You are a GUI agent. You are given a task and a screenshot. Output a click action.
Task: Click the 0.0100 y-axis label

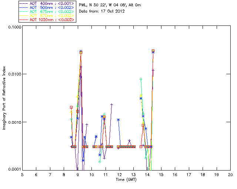pyautogui.click(x=14, y=74)
